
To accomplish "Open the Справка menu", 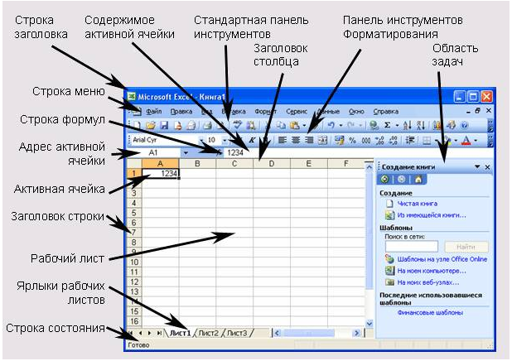I will coord(385,111).
